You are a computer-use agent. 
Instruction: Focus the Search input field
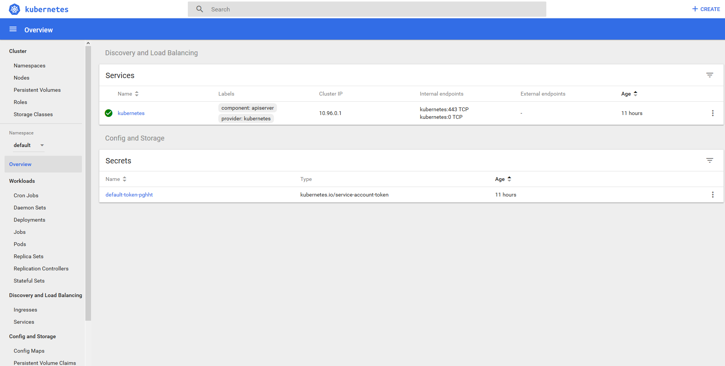367,9
